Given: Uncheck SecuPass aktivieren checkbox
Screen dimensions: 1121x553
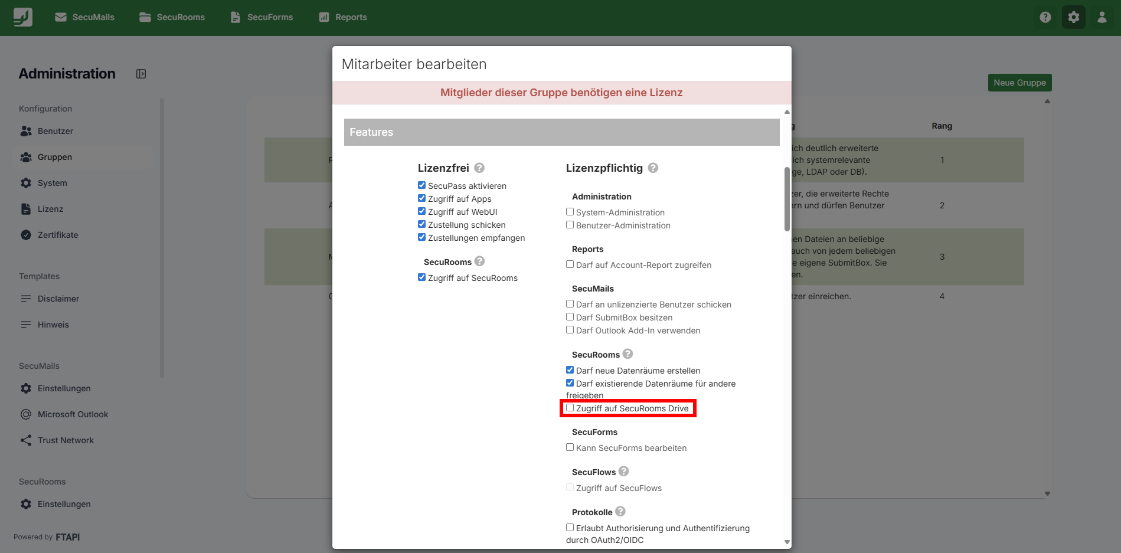Looking at the screenshot, I should click(421, 185).
